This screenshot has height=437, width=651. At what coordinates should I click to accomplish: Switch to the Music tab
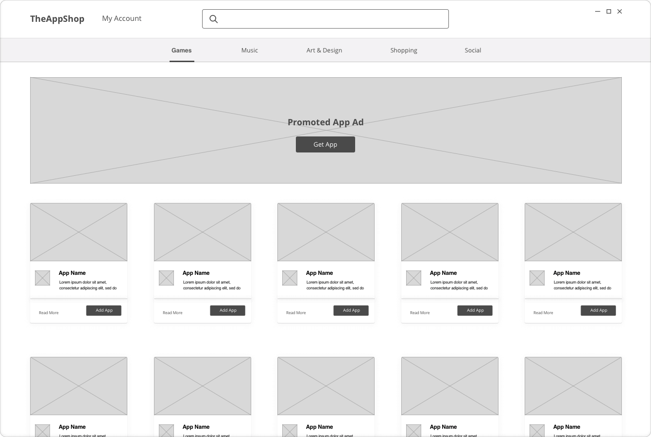click(249, 50)
